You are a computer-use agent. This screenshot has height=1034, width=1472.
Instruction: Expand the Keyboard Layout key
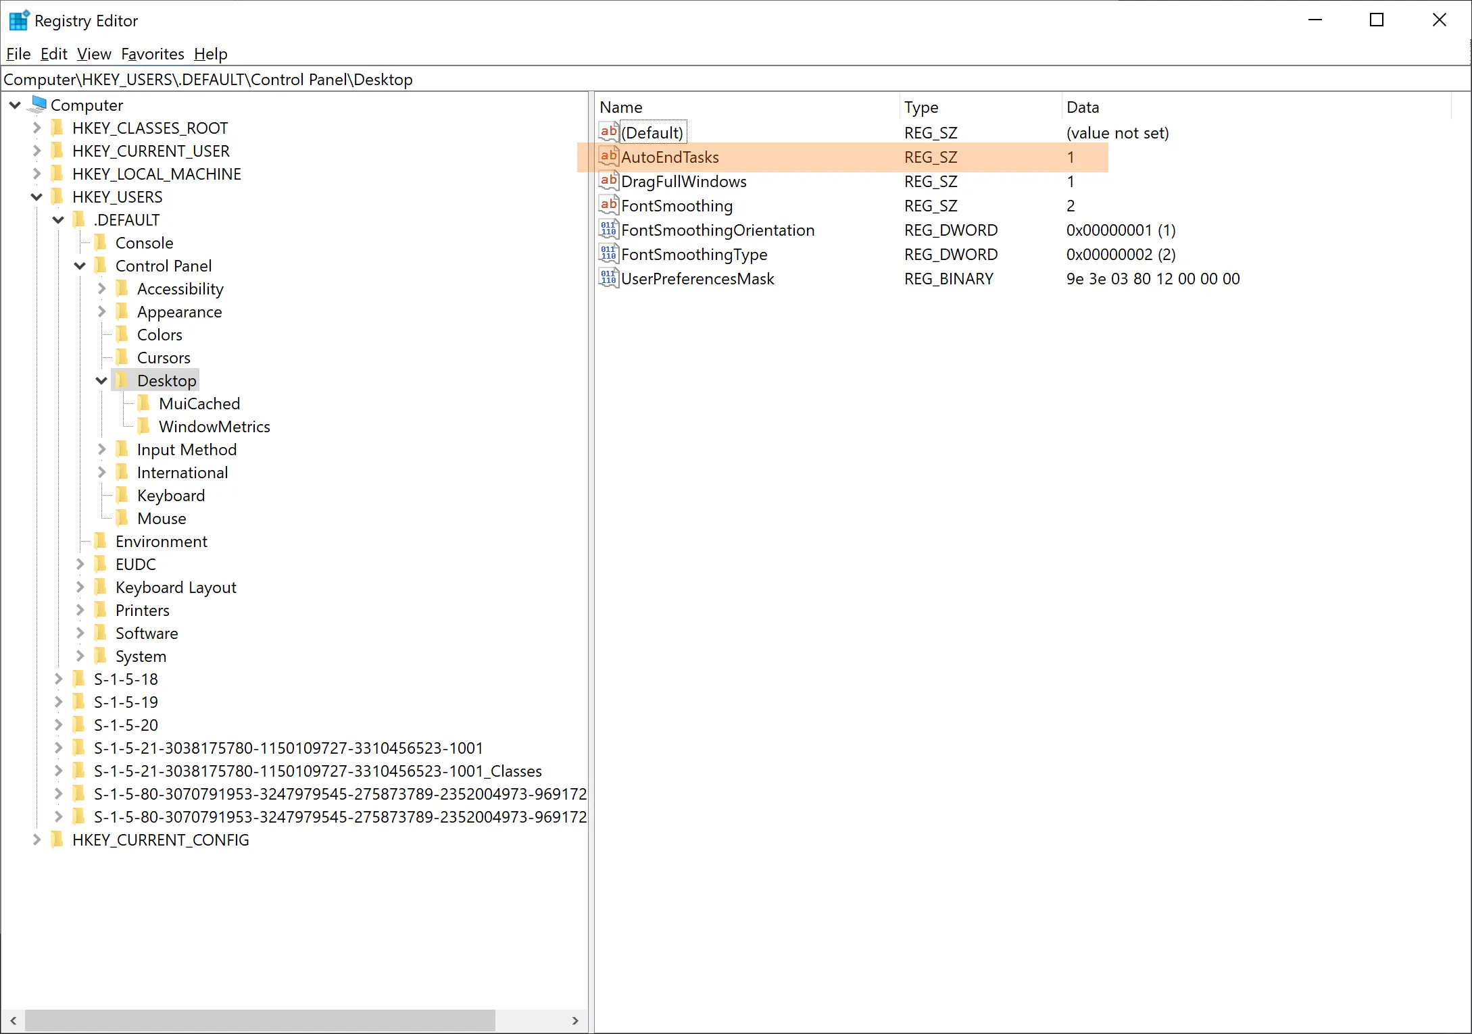(x=80, y=587)
